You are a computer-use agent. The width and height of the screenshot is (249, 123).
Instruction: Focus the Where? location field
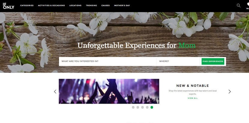coord(178,61)
